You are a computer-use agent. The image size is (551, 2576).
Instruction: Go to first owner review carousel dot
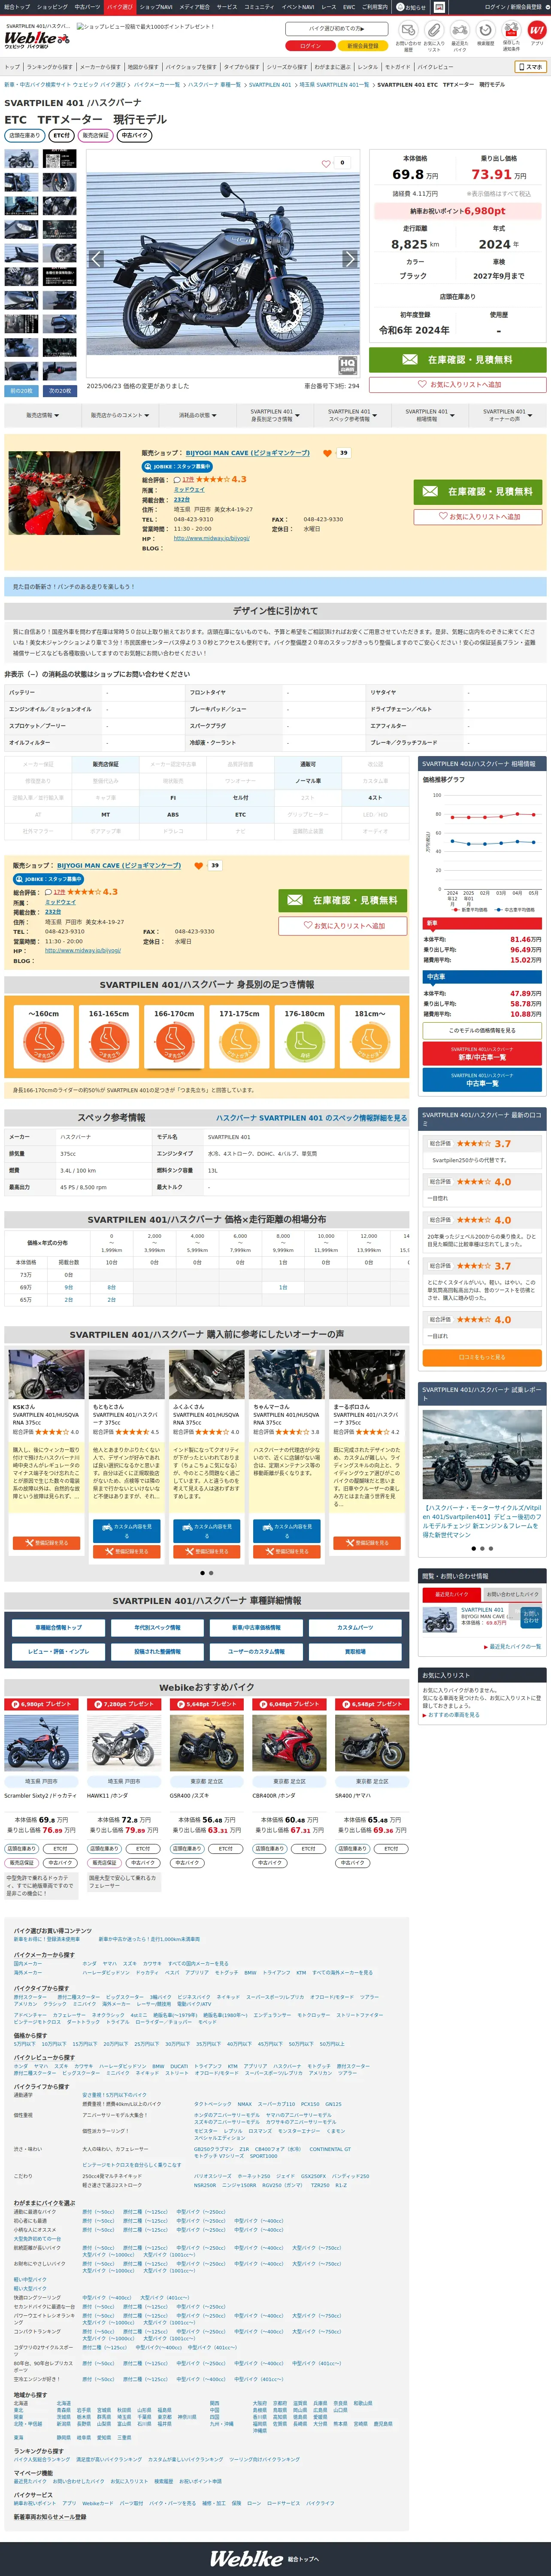click(x=203, y=1573)
